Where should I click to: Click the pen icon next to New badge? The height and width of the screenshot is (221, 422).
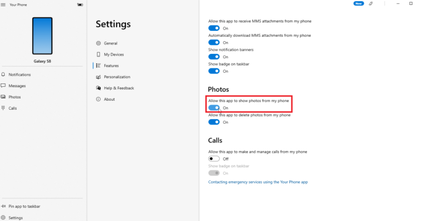371,4
